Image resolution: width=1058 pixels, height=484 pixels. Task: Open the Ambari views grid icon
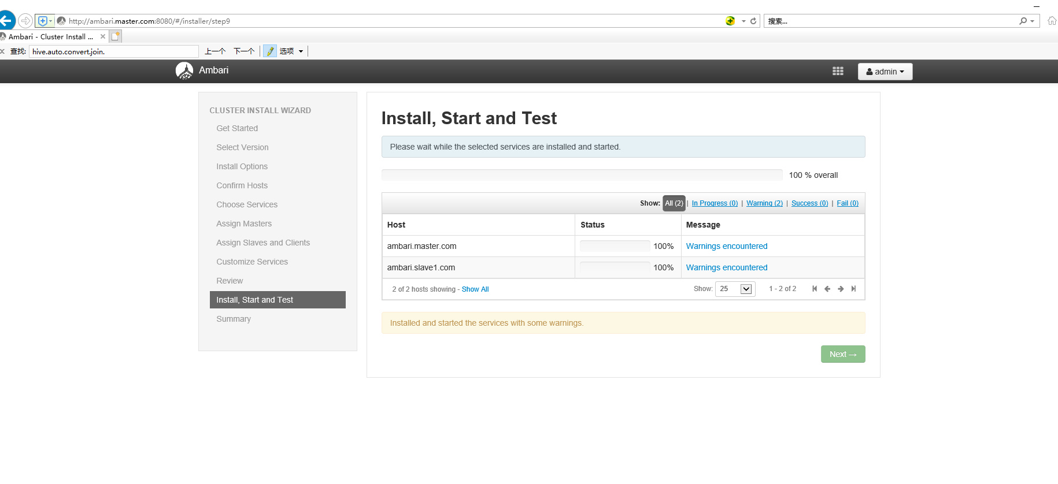(x=838, y=71)
